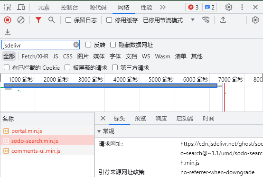Filter requests by 媒体
This screenshot has width=263, height=177.
[99, 56]
